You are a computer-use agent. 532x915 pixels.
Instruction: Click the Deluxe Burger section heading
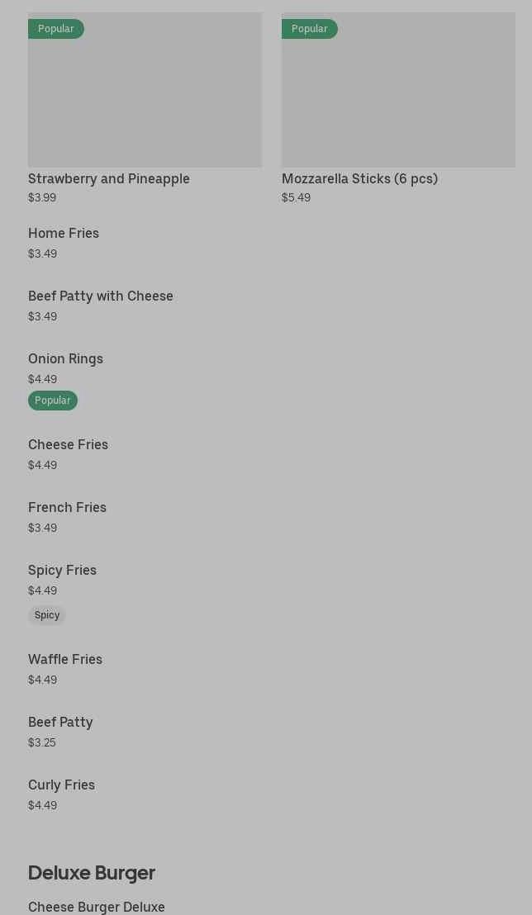click(x=92, y=873)
